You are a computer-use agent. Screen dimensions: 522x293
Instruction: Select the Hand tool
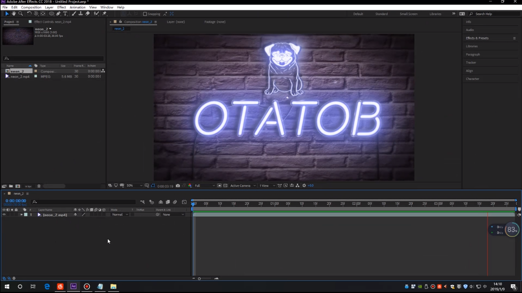click(14, 14)
